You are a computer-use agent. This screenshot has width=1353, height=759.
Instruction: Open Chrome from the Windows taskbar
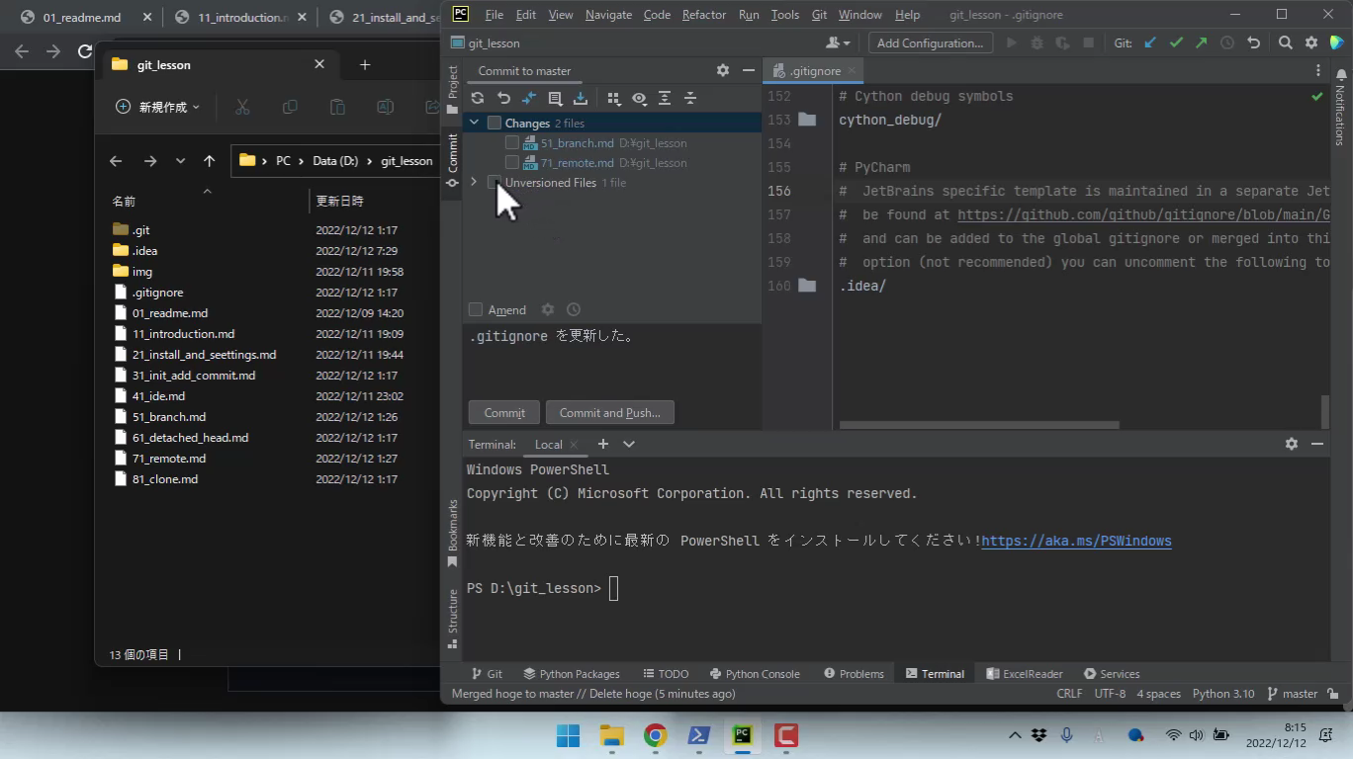(x=655, y=735)
